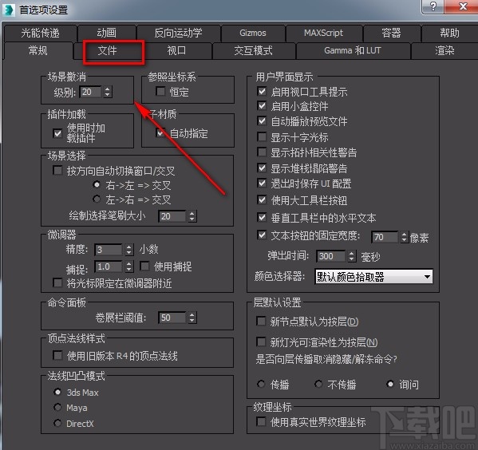478x450 pixels.
Task: Enable 按方向自动切换窗口/交叉 checkbox
Action: click(x=57, y=170)
